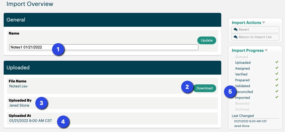Click the Update button
This screenshot has height=132, width=285.
207,40
